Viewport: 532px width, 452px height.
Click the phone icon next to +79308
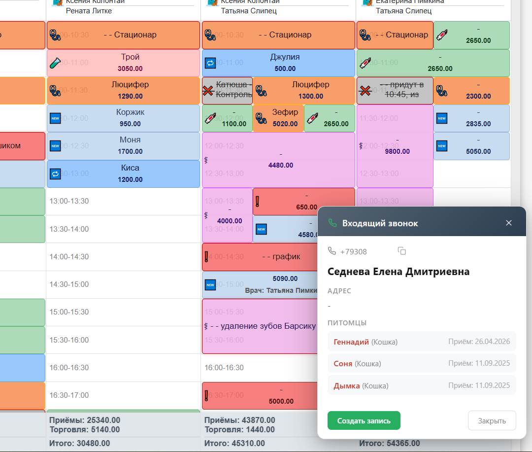pyautogui.click(x=332, y=251)
